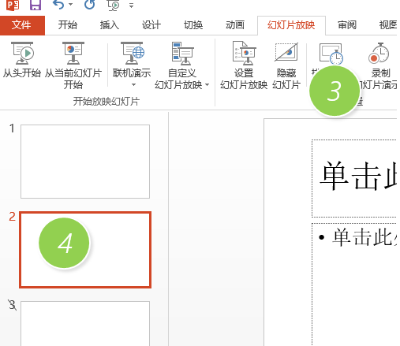The width and height of the screenshot is (400, 346).
Task: Click the title placeholder 单击此 text box
Action: pyautogui.click(x=354, y=179)
